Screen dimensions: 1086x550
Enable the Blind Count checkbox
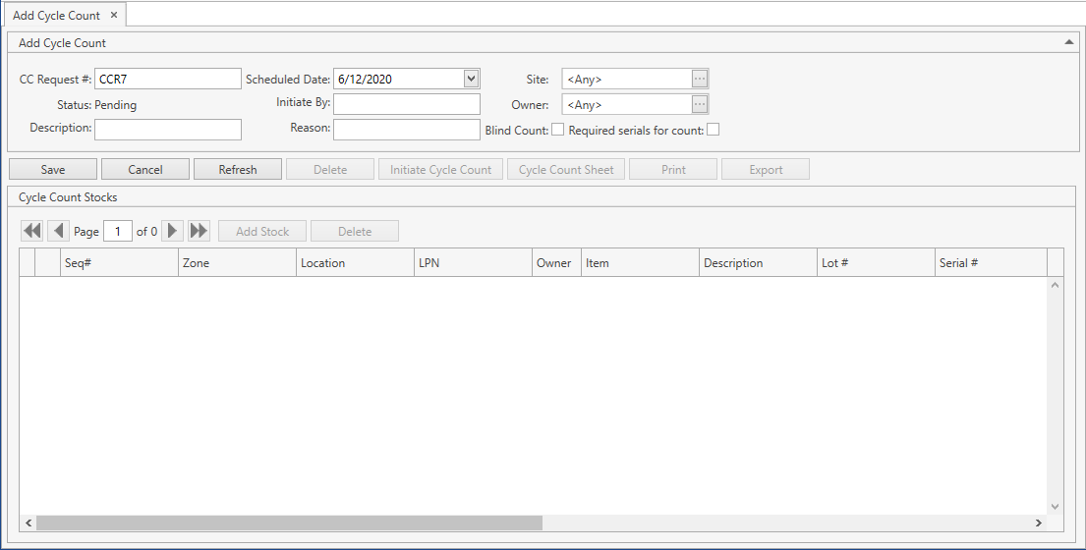pos(557,130)
